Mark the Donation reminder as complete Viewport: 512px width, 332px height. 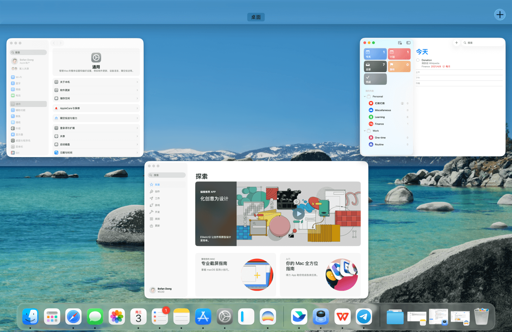coord(418,60)
